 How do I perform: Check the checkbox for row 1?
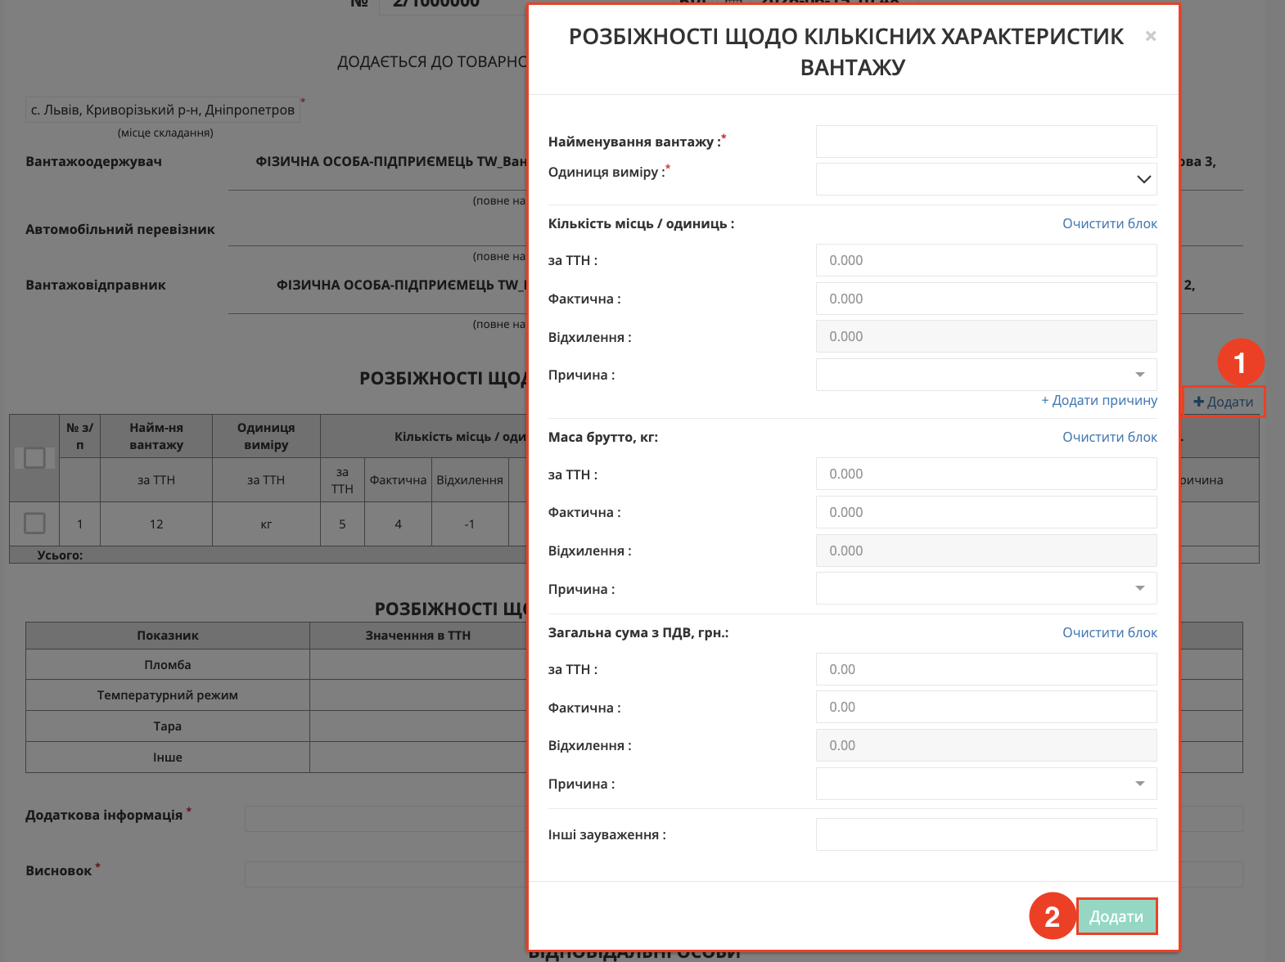point(34,524)
